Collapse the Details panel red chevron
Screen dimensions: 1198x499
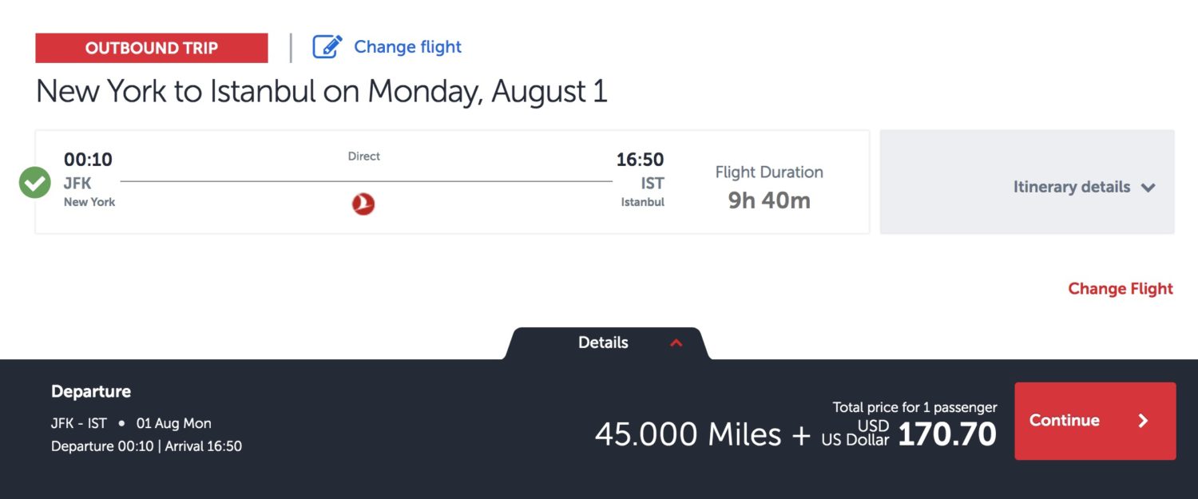tap(676, 343)
